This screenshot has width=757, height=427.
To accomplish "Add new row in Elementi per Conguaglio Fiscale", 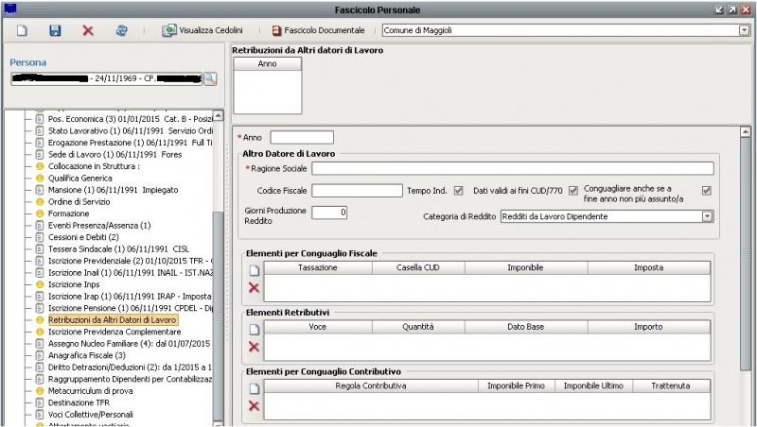I will tap(254, 269).
